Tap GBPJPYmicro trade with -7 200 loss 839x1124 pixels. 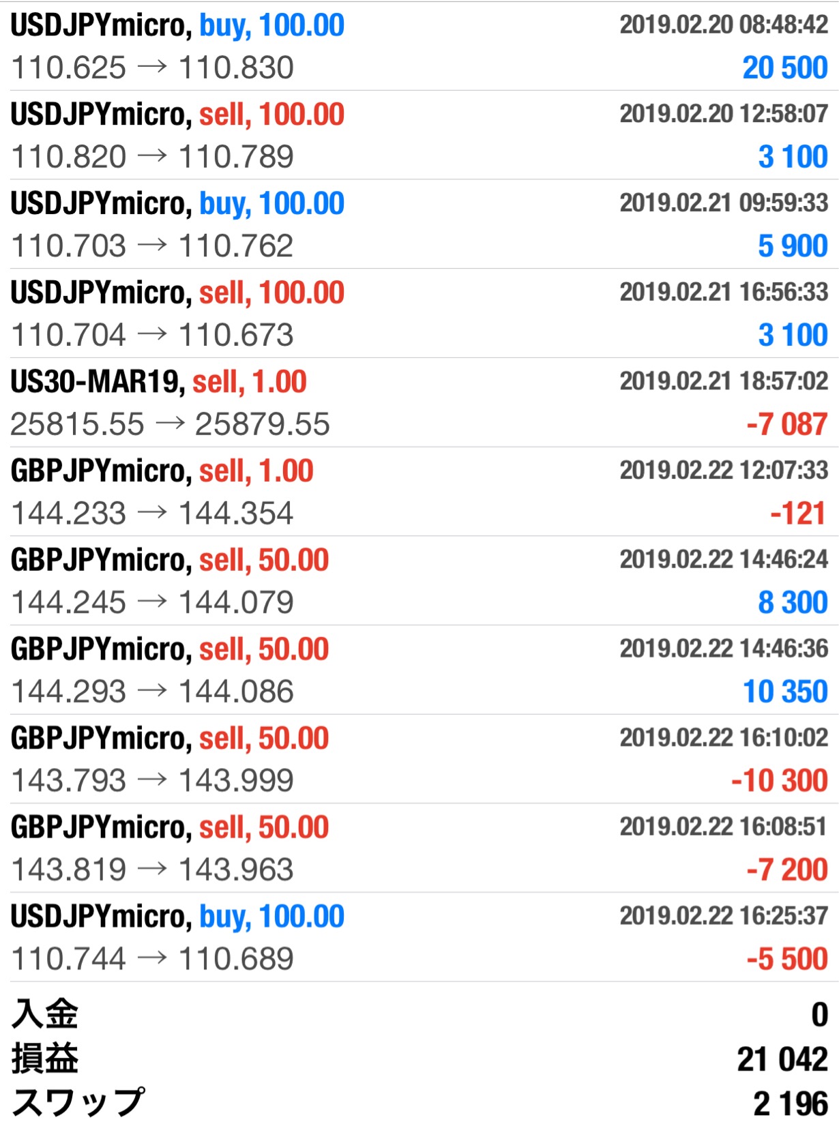(x=419, y=848)
